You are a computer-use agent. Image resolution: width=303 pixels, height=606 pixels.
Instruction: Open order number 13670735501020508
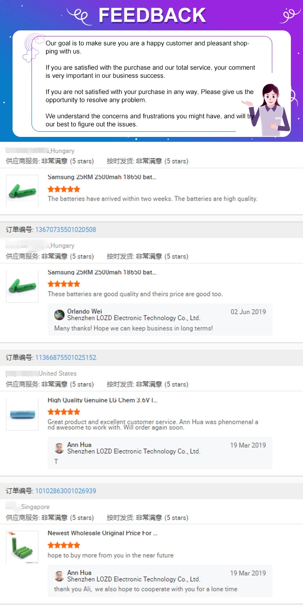(x=65, y=230)
